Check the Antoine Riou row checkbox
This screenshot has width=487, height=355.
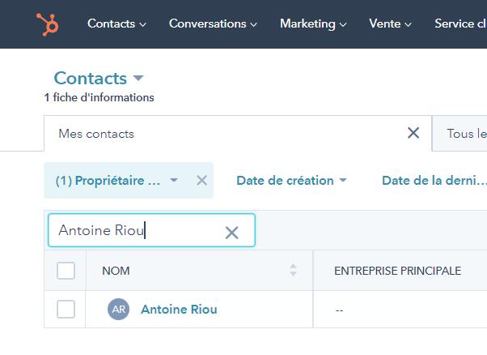coord(66,309)
